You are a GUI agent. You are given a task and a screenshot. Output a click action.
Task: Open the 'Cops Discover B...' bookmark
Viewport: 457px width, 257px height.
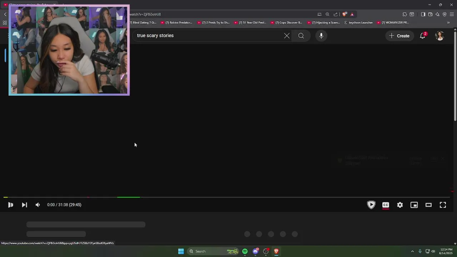[x=286, y=22]
